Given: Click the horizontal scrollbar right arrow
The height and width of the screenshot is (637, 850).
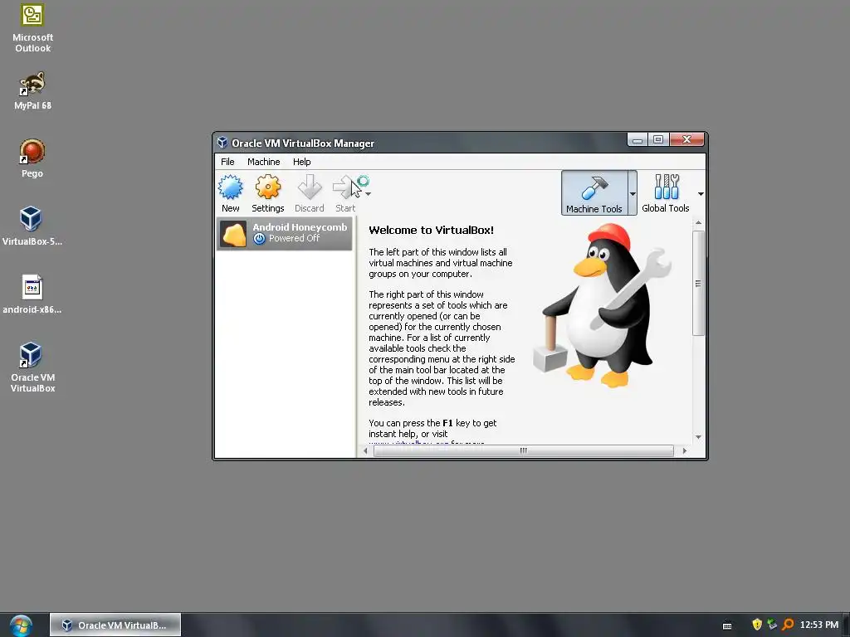Looking at the screenshot, I should (684, 450).
